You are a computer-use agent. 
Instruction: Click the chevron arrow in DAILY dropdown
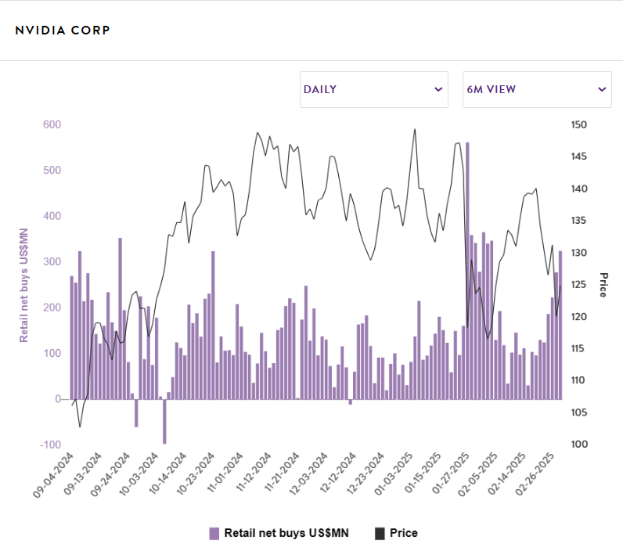pyautogui.click(x=438, y=89)
